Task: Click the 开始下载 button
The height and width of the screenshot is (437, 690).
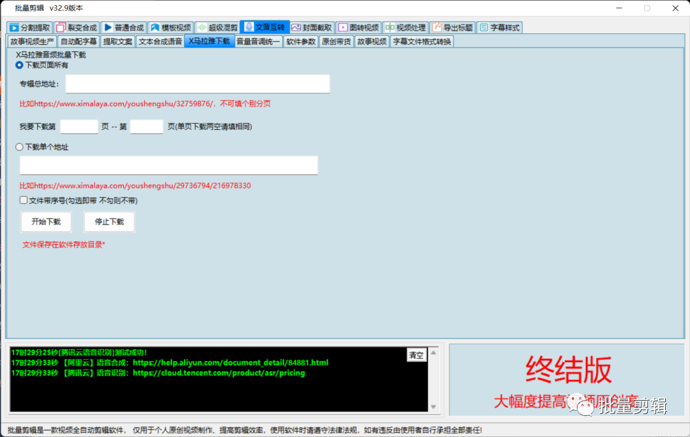Action: pos(46,222)
